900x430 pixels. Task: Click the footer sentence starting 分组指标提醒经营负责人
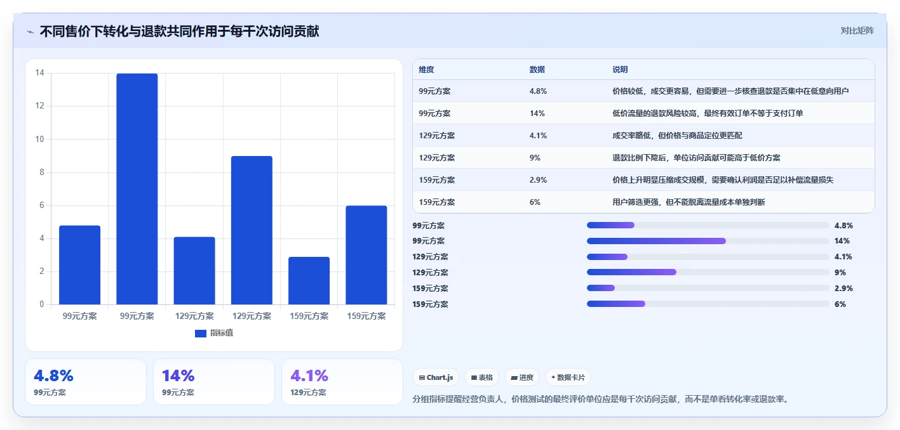(x=601, y=400)
